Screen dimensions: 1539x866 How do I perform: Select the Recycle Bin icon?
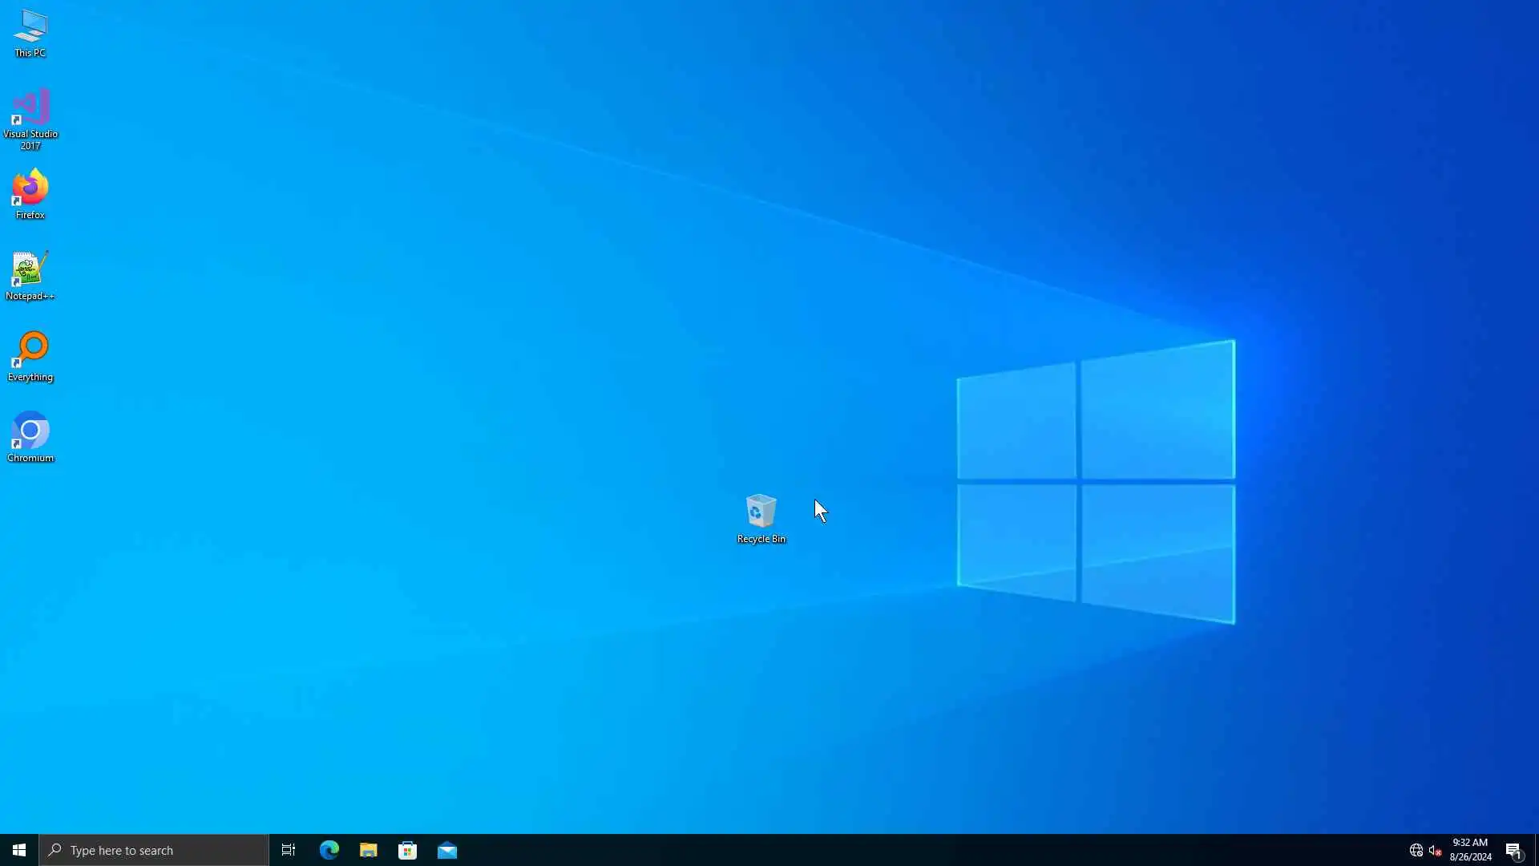point(761,511)
